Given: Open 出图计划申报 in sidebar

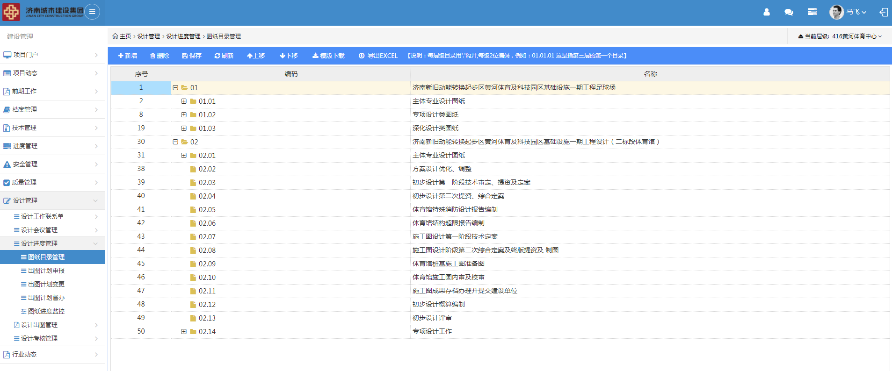Looking at the screenshot, I should pos(46,271).
